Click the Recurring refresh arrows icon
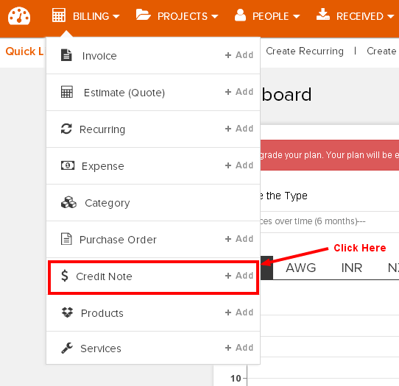 point(66,129)
